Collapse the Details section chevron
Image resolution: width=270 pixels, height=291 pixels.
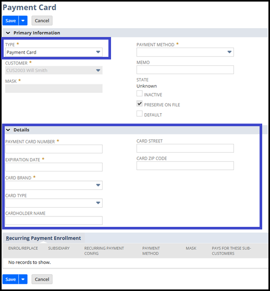tap(8, 130)
